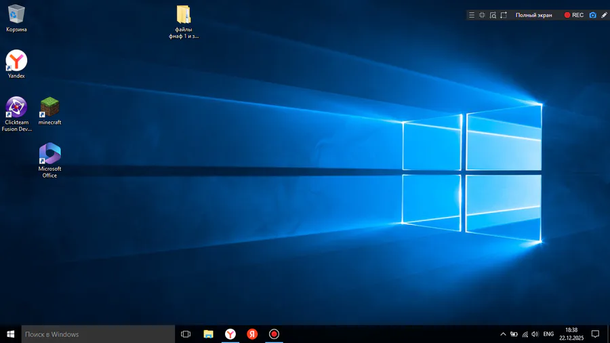Open Task View on the taskbar

186,334
